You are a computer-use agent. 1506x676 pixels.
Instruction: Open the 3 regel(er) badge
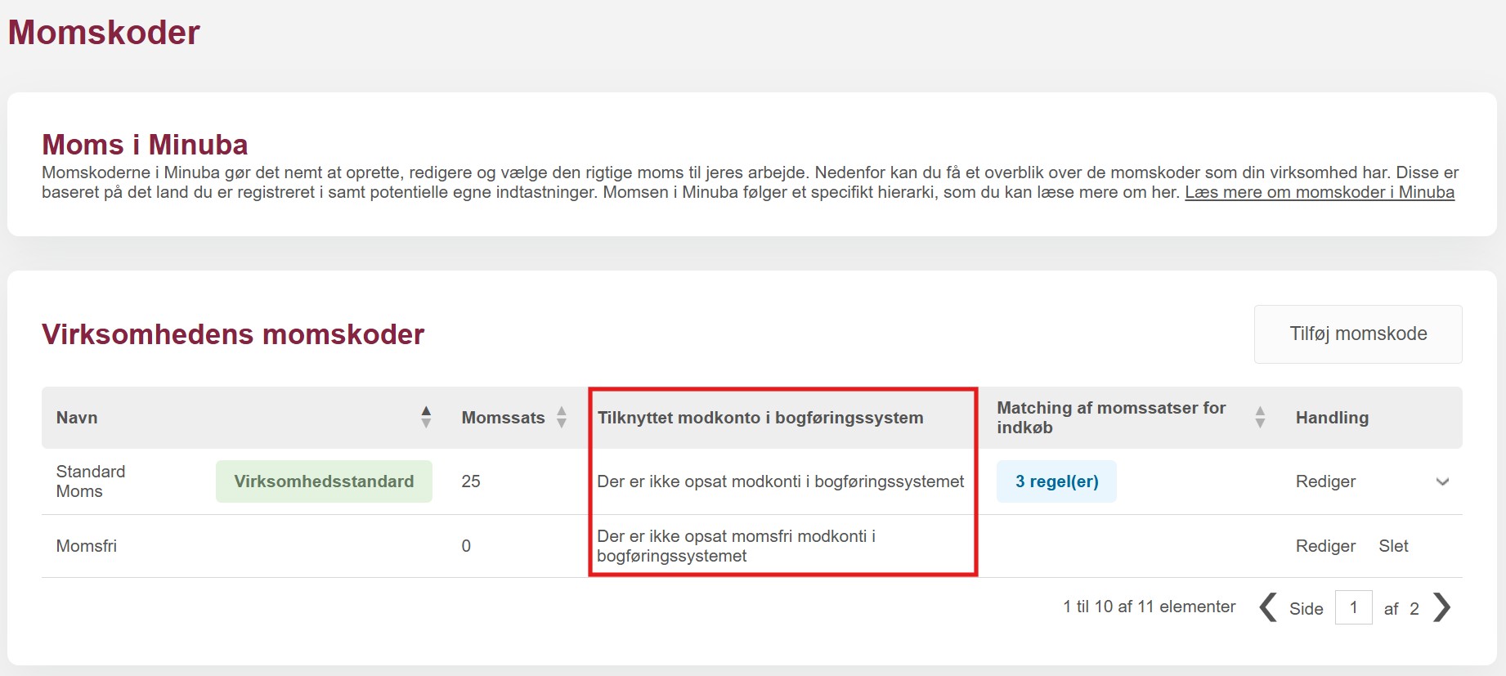(1056, 481)
